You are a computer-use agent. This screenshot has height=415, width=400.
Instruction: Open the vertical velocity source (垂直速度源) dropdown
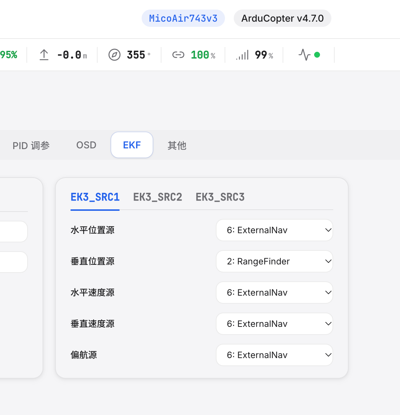coord(274,324)
